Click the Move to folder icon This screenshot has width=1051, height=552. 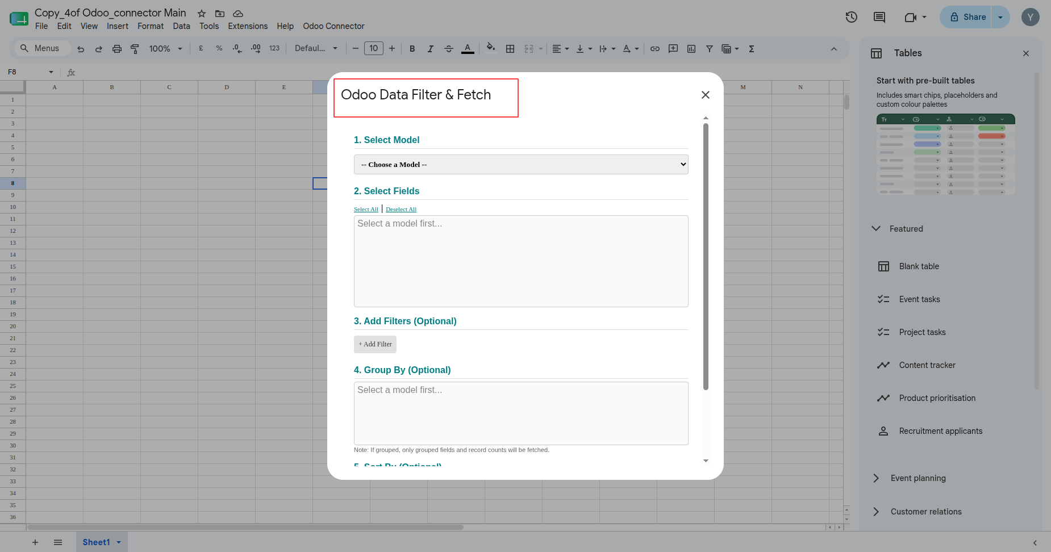tap(220, 14)
